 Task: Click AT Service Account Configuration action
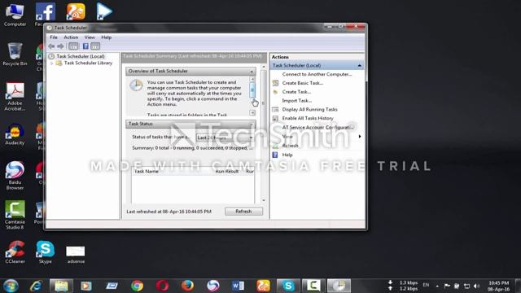click(x=318, y=127)
